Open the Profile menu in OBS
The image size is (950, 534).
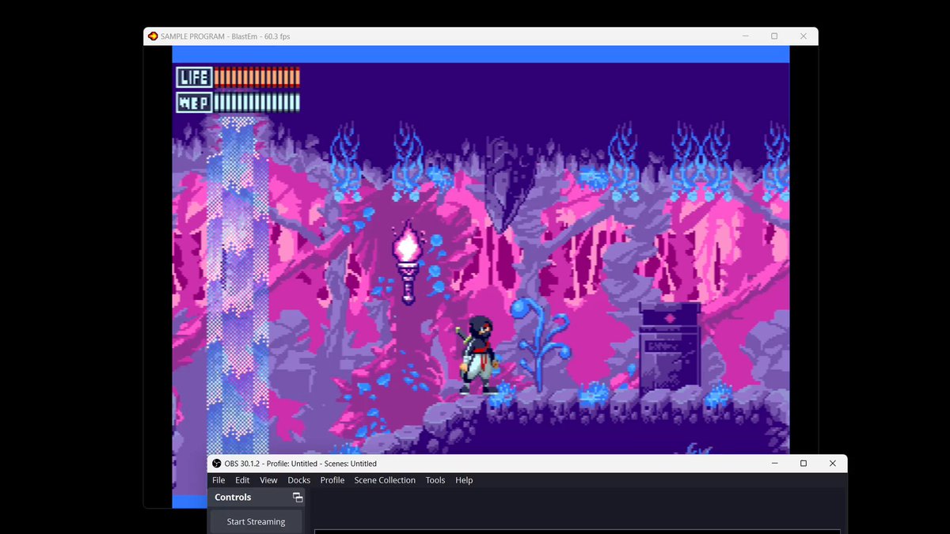pyautogui.click(x=332, y=480)
